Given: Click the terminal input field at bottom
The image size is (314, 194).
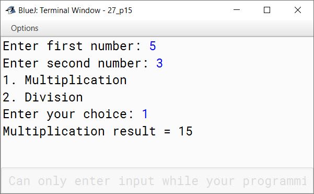Looking at the screenshot, I should coord(157,181).
